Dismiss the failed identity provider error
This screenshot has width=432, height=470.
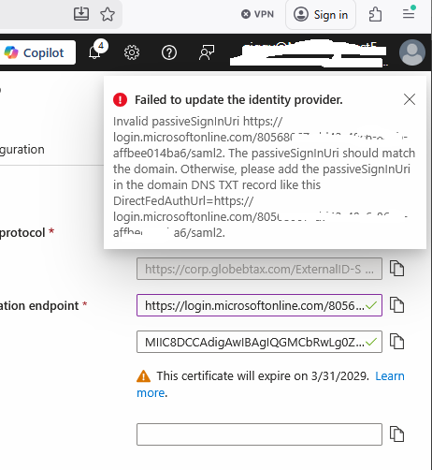[x=410, y=99]
